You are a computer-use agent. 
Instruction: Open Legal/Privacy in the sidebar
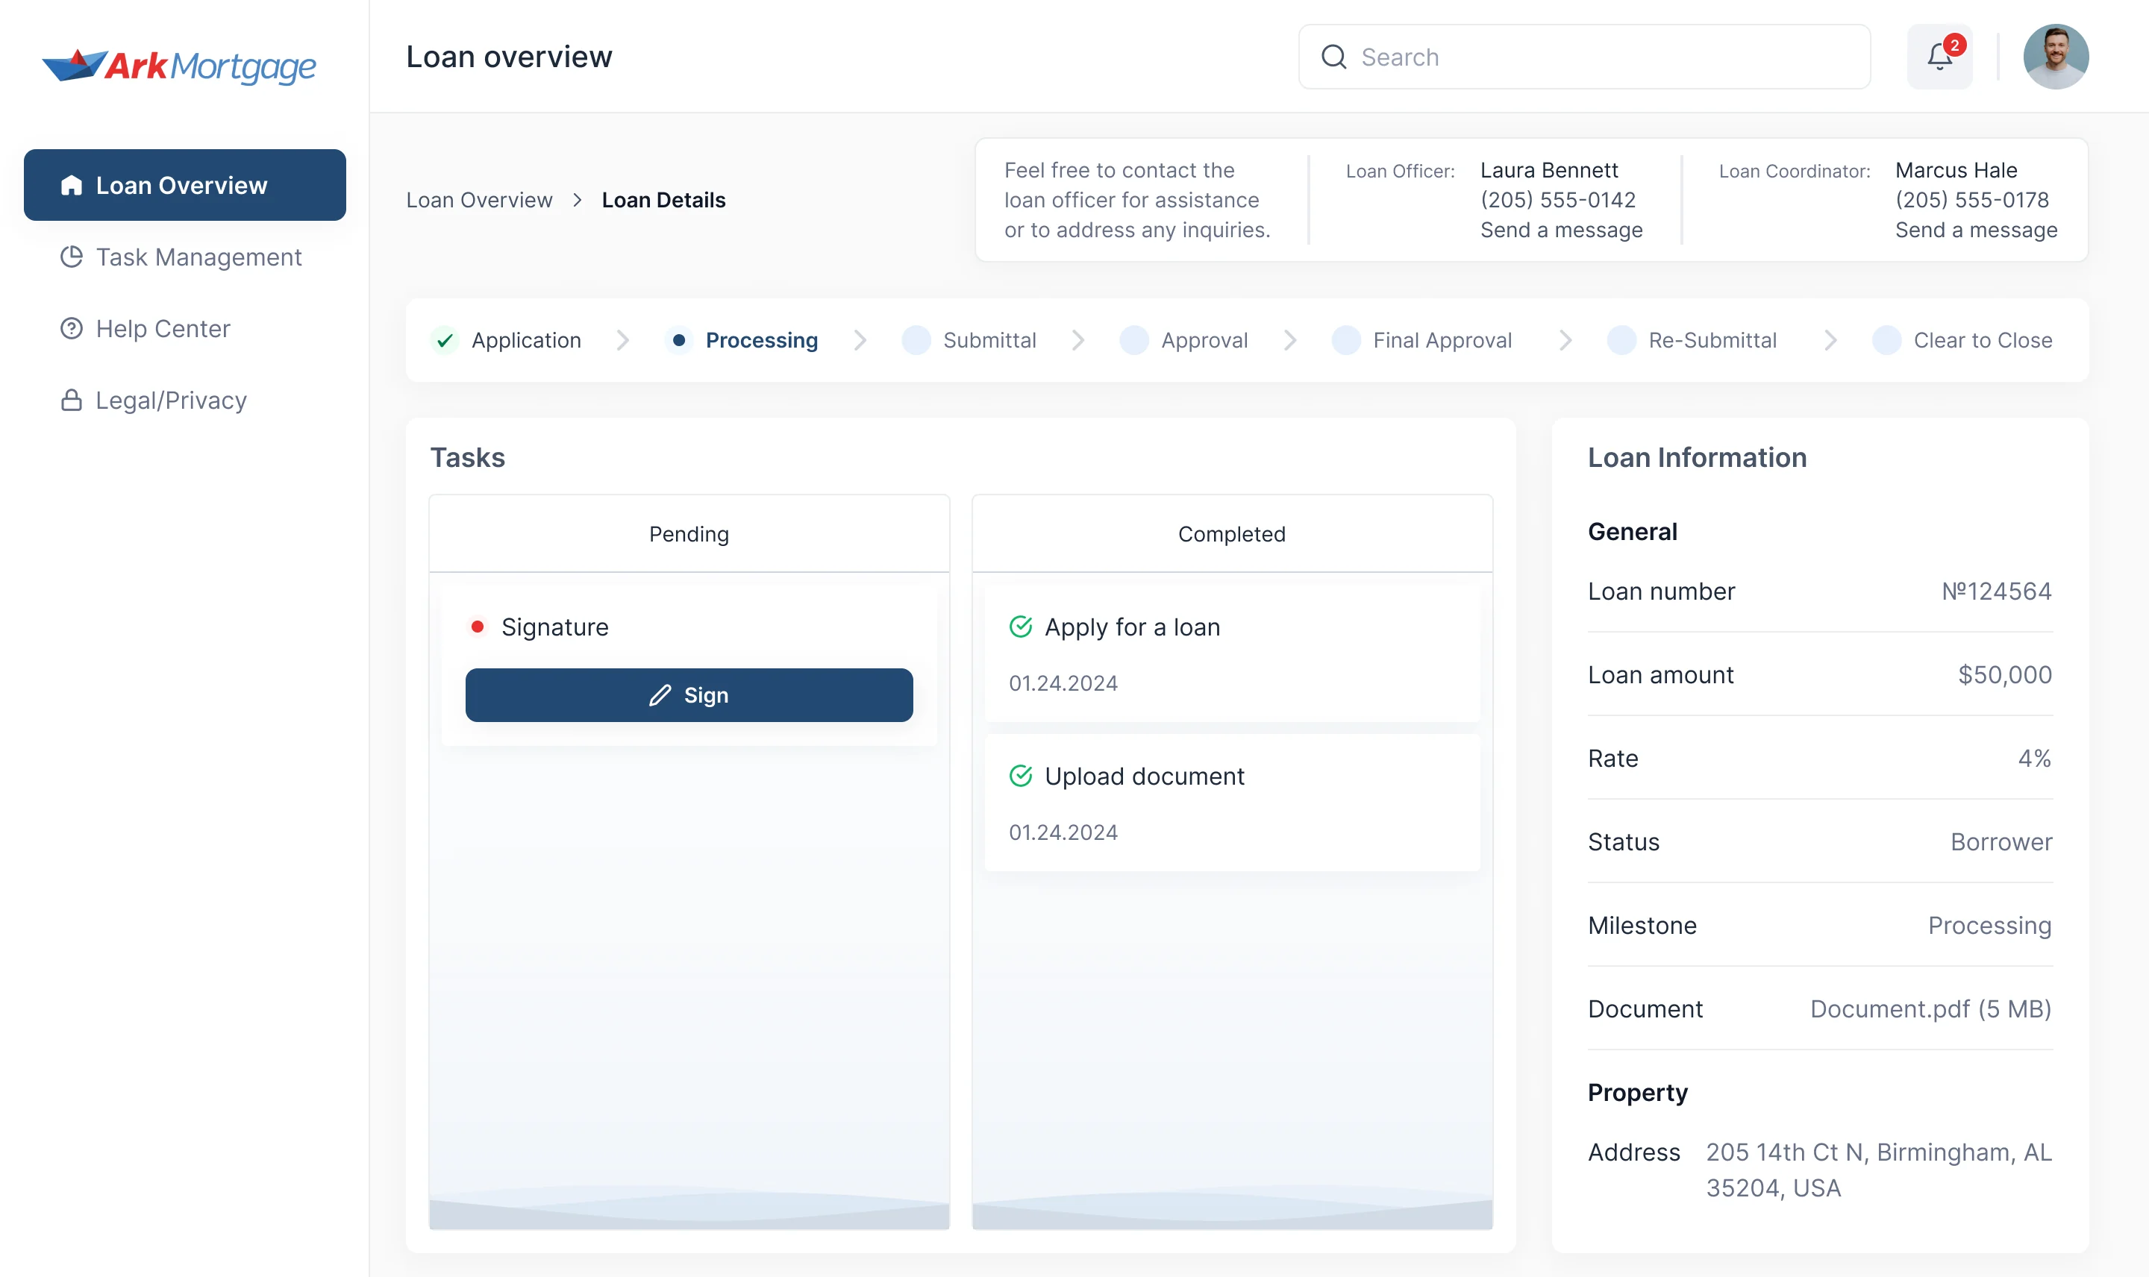(x=184, y=400)
